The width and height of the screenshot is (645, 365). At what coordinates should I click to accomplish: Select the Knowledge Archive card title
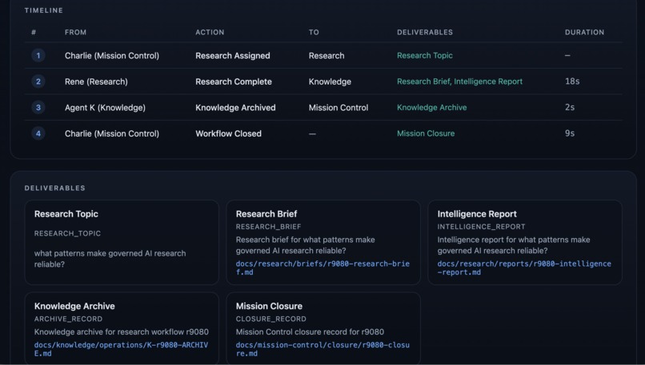pos(74,306)
